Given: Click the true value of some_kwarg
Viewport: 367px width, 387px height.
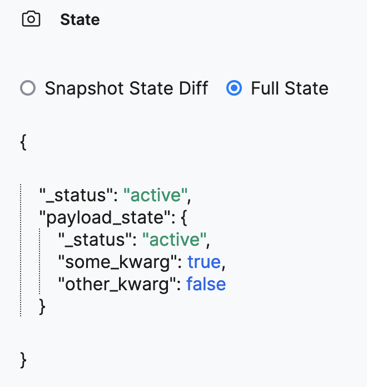Looking at the screenshot, I should pyautogui.click(x=204, y=262).
